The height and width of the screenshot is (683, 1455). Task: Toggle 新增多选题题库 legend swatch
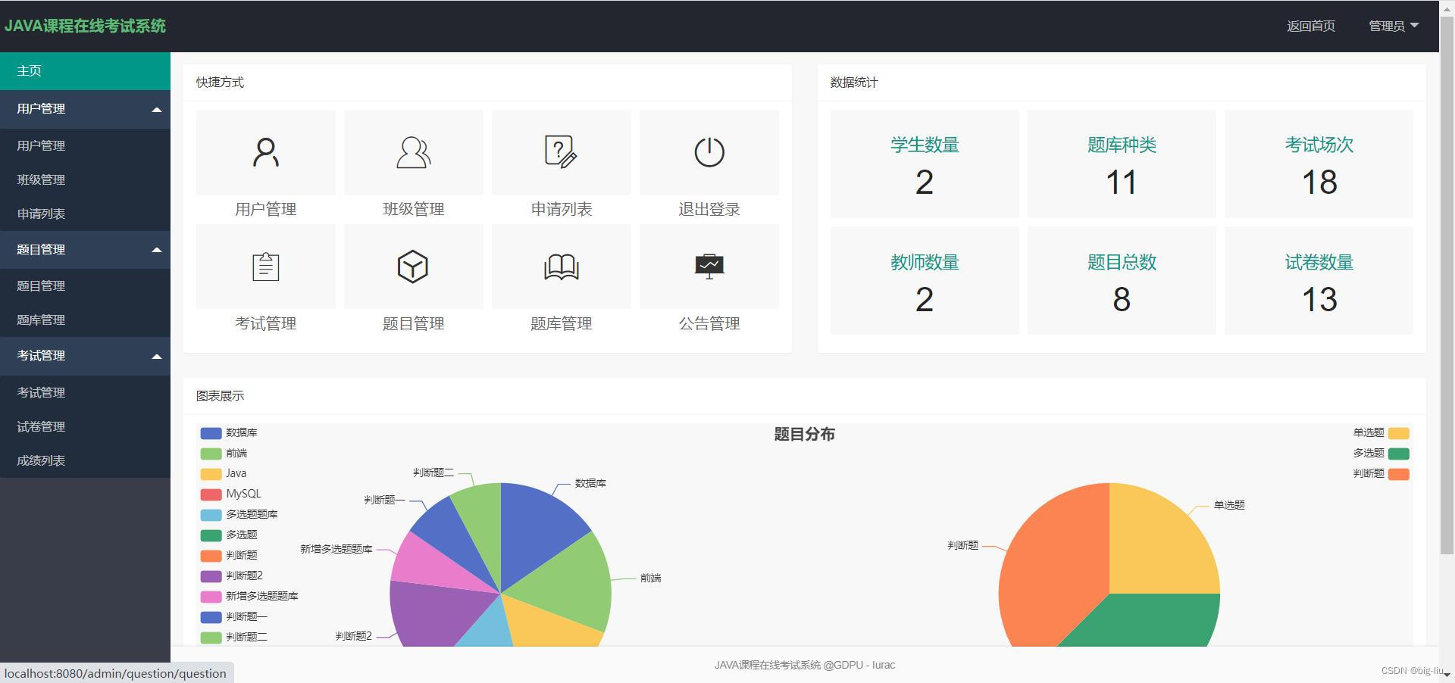(x=211, y=597)
